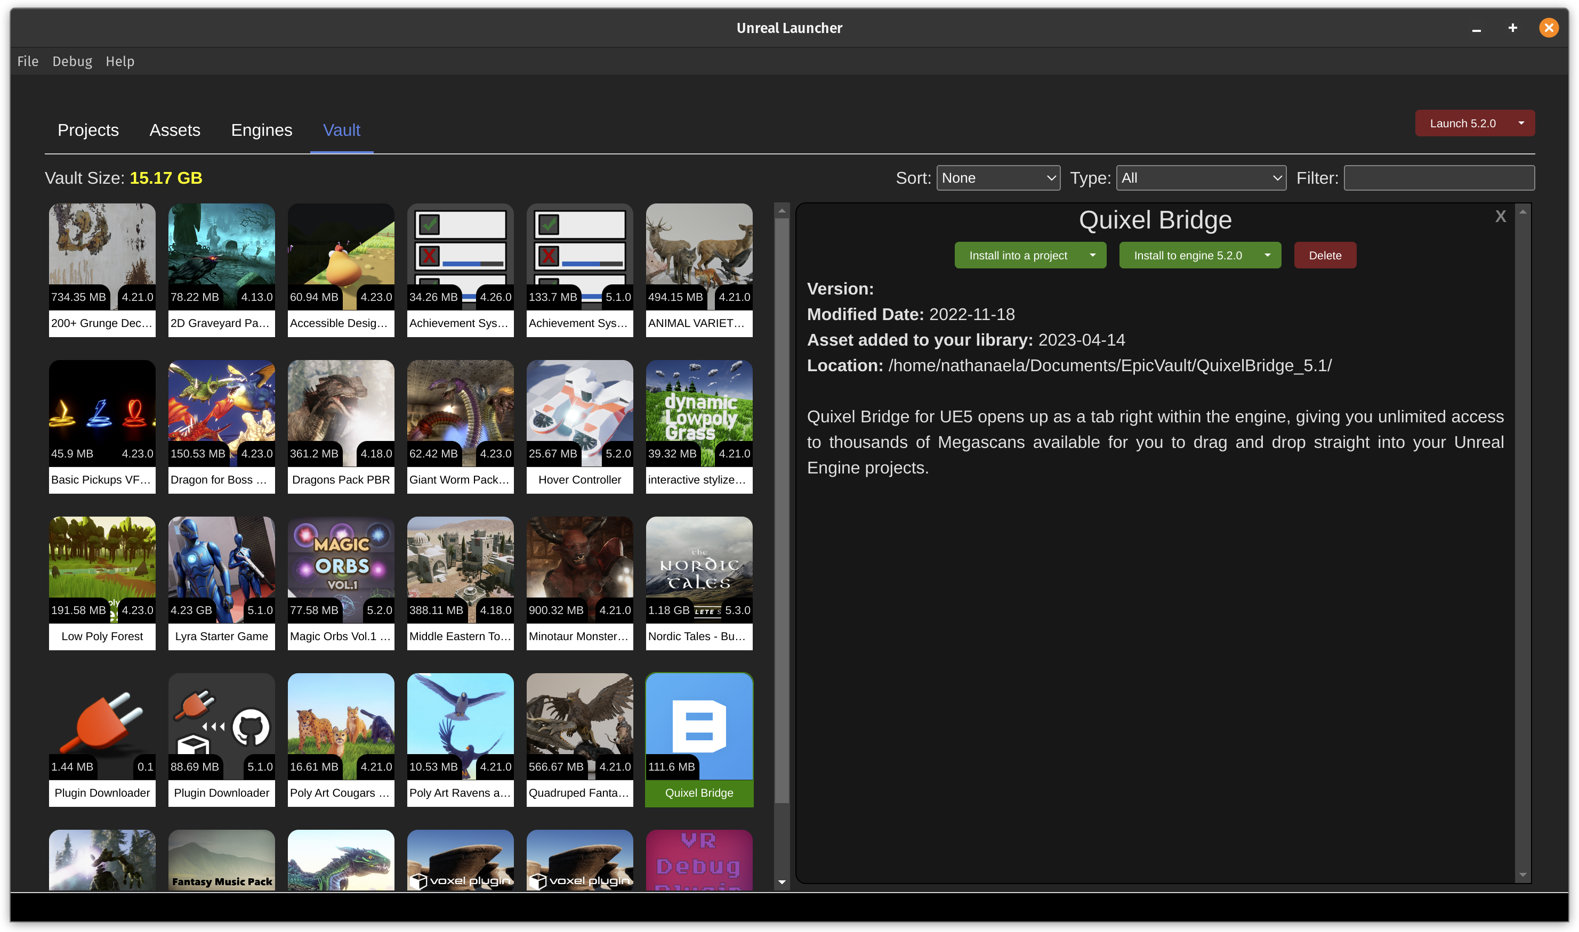Screen dimensions: 1579x932
Task: Focus the Filter text field
Action: click(x=1439, y=178)
